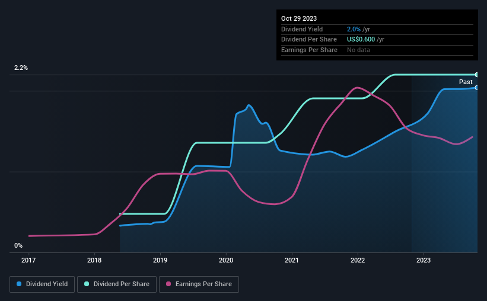The height and width of the screenshot is (301, 487).
Task: Click the 2017 x-axis label
Action: click(28, 260)
